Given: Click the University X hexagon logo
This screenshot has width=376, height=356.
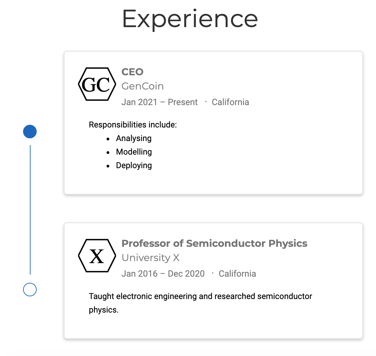Looking at the screenshot, I should [x=97, y=256].
